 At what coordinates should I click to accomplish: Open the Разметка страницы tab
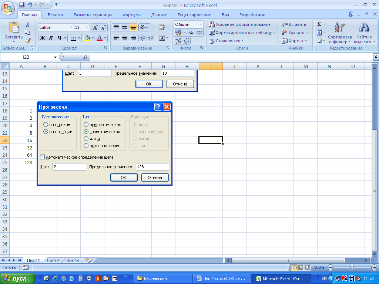(93, 15)
